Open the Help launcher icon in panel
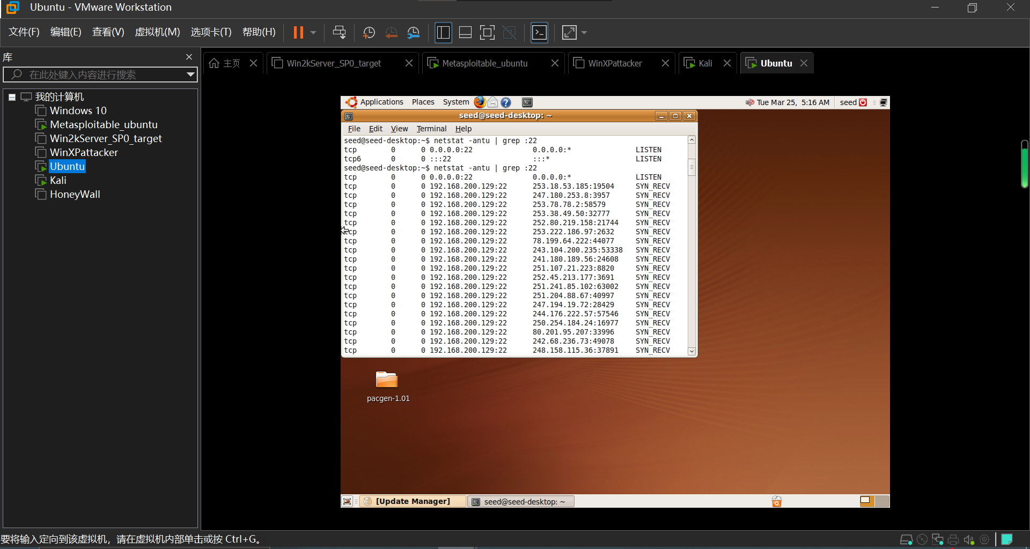The height and width of the screenshot is (549, 1030). pos(506,102)
